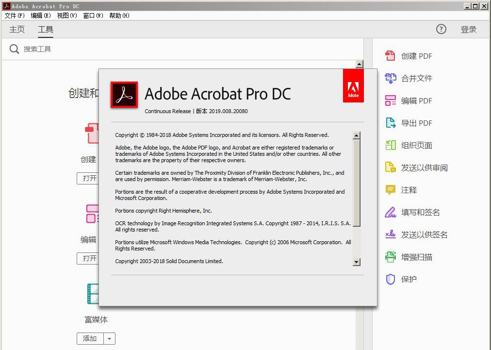Open the 视图 (View) menu
Image resolution: width=491 pixels, height=350 pixels.
67,16
